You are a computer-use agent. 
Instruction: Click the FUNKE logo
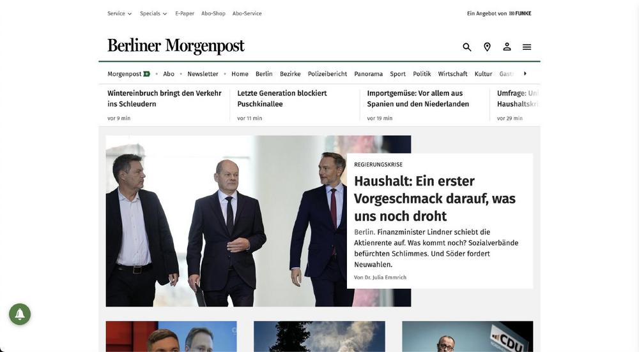(x=520, y=13)
